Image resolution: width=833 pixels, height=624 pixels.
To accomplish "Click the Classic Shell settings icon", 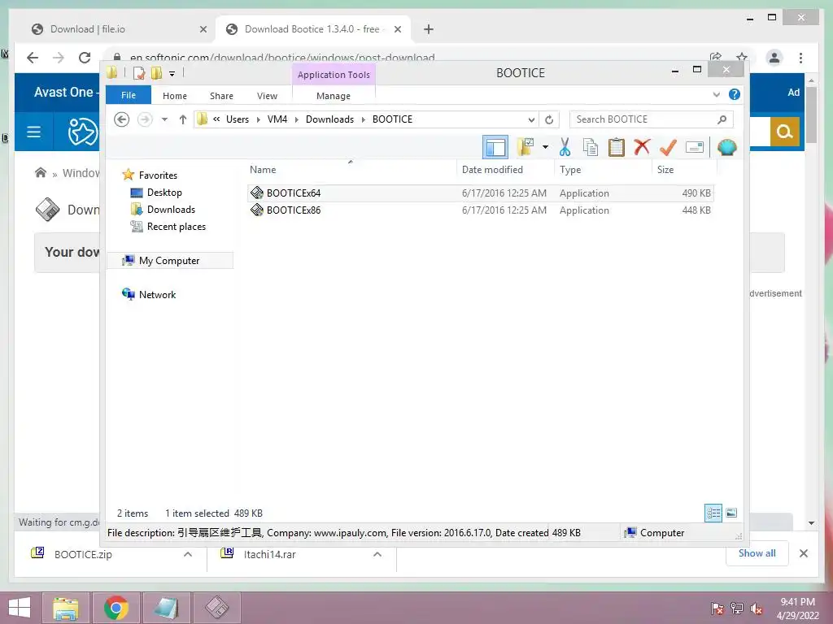I will pyautogui.click(x=726, y=147).
